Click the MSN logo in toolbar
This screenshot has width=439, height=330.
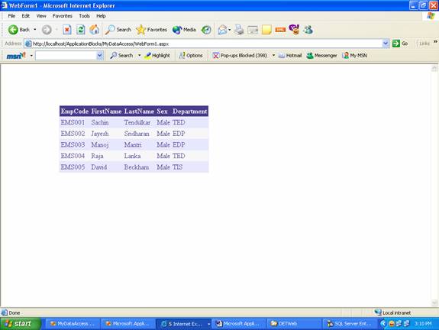click(16, 56)
